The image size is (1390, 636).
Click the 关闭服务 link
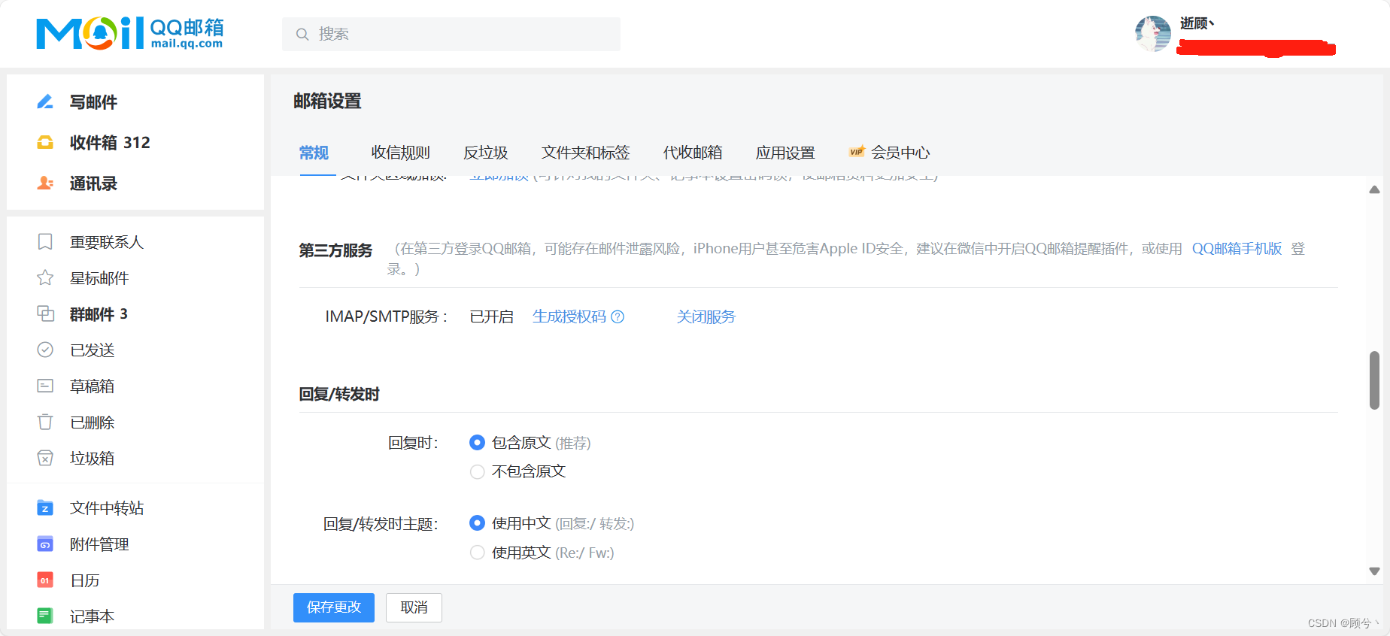(706, 316)
